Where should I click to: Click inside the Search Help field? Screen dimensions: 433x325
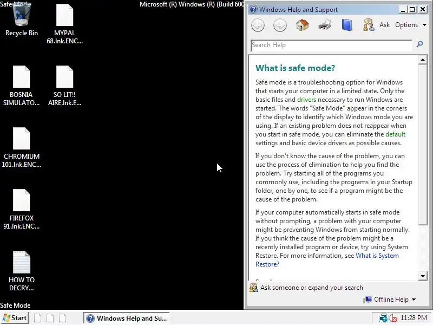click(331, 45)
